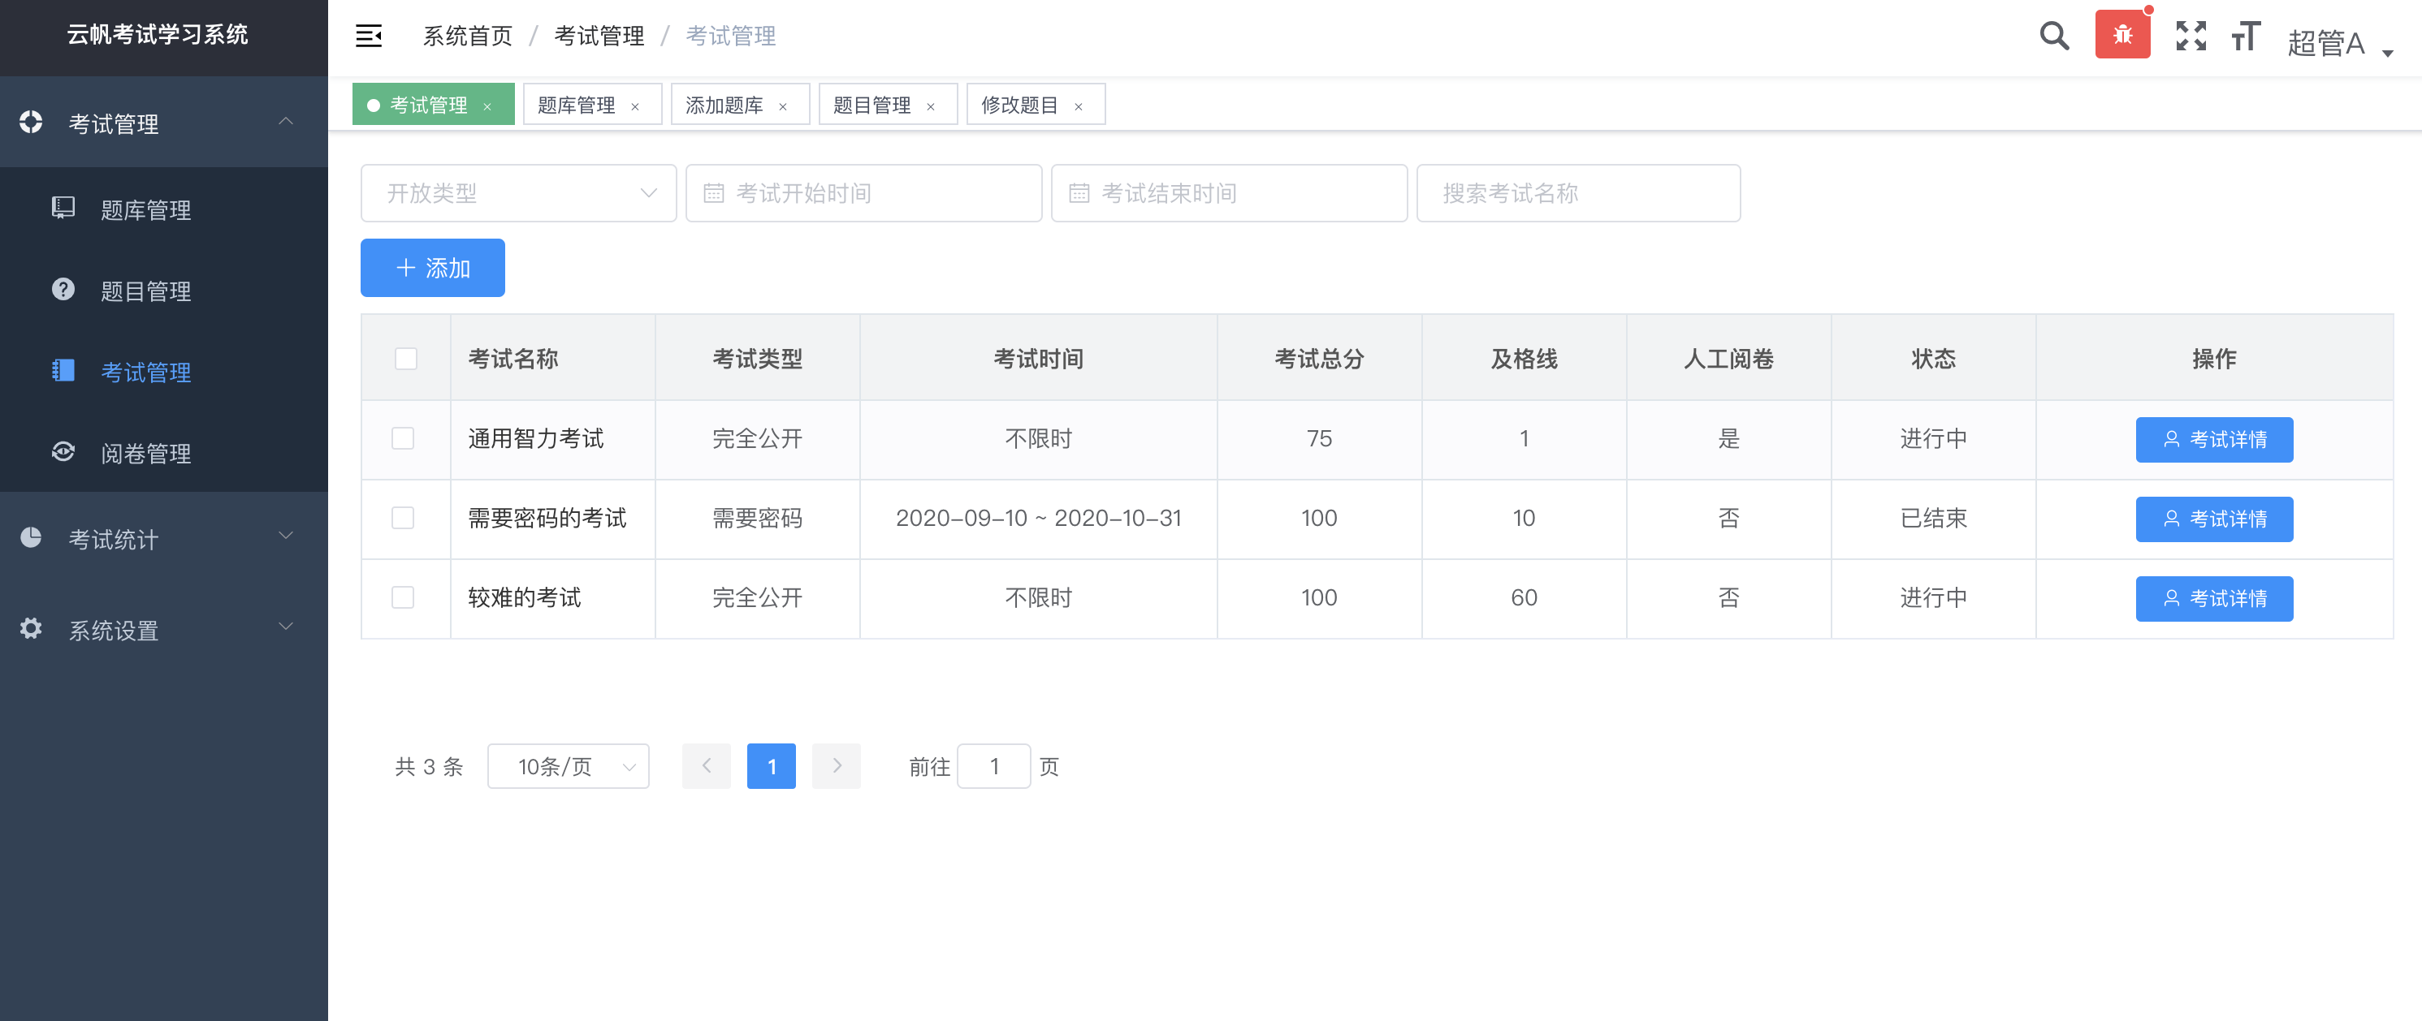Image resolution: width=2422 pixels, height=1021 pixels.
Task: Click the 考试总分 column header
Action: 1318,359
